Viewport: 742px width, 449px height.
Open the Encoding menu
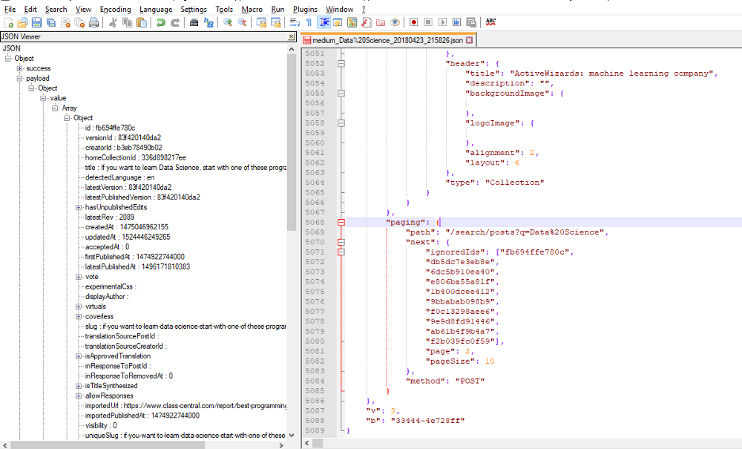[115, 9]
